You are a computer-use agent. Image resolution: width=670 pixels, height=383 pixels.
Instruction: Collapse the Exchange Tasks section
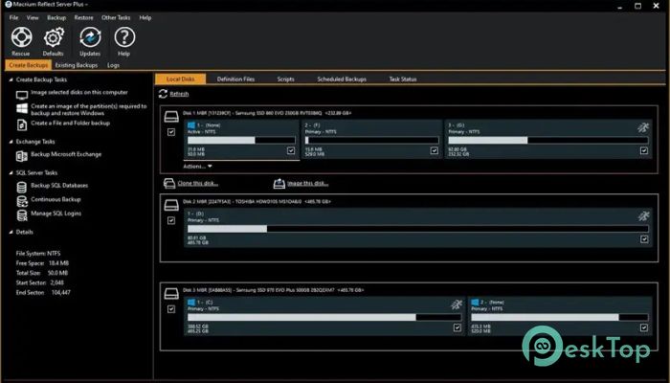[x=11, y=142]
